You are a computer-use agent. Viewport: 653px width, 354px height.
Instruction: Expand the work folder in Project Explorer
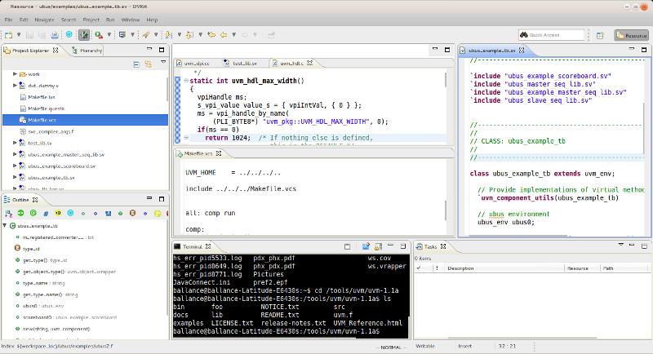16,73
